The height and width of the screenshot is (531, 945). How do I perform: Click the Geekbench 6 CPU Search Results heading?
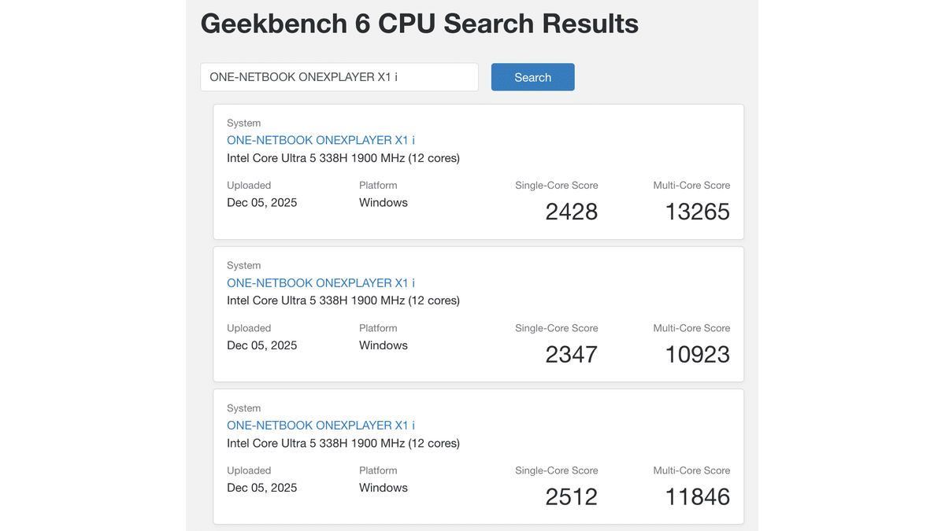click(x=419, y=24)
